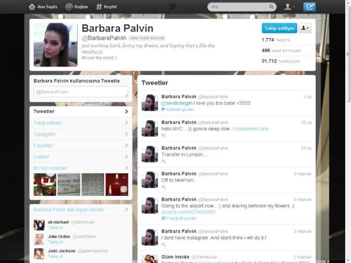Screen dimensions: 351x263
Task: Click the @sevdiceegim mention link
Action: (x=177, y=103)
